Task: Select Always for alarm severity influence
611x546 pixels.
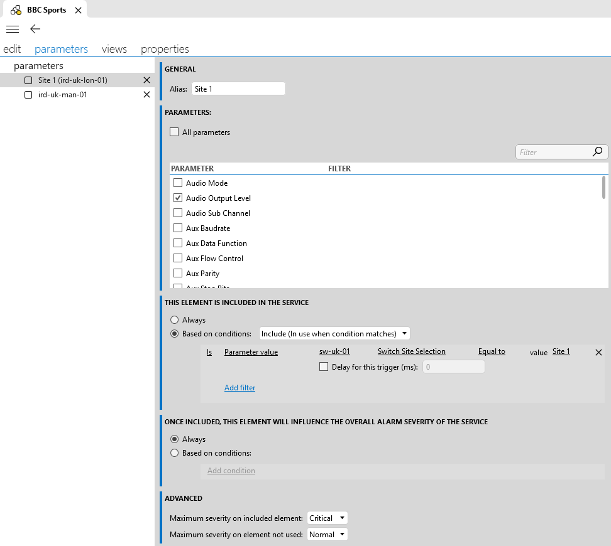Action: click(175, 439)
